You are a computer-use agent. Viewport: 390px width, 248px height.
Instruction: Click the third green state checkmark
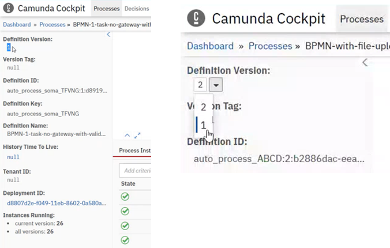(125, 226)
